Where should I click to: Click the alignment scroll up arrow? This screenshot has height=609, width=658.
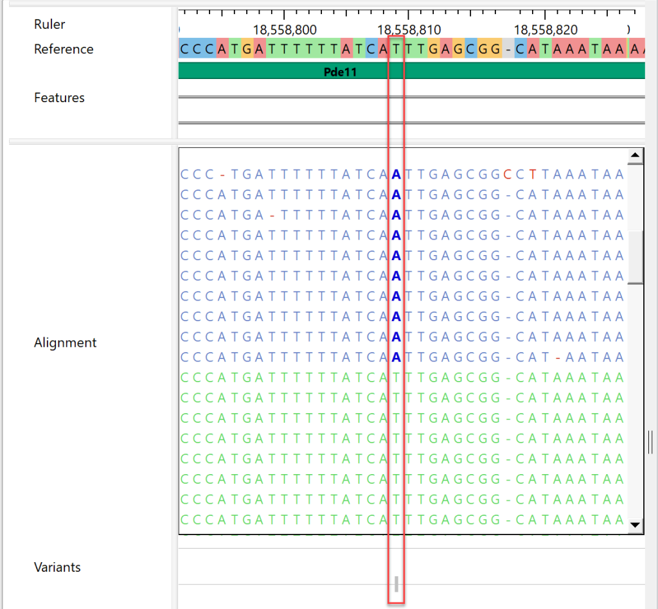point(635,155)
